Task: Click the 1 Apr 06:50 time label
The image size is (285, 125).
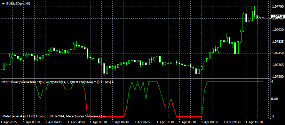Action: pyautogui.click(x=143, y=122)
